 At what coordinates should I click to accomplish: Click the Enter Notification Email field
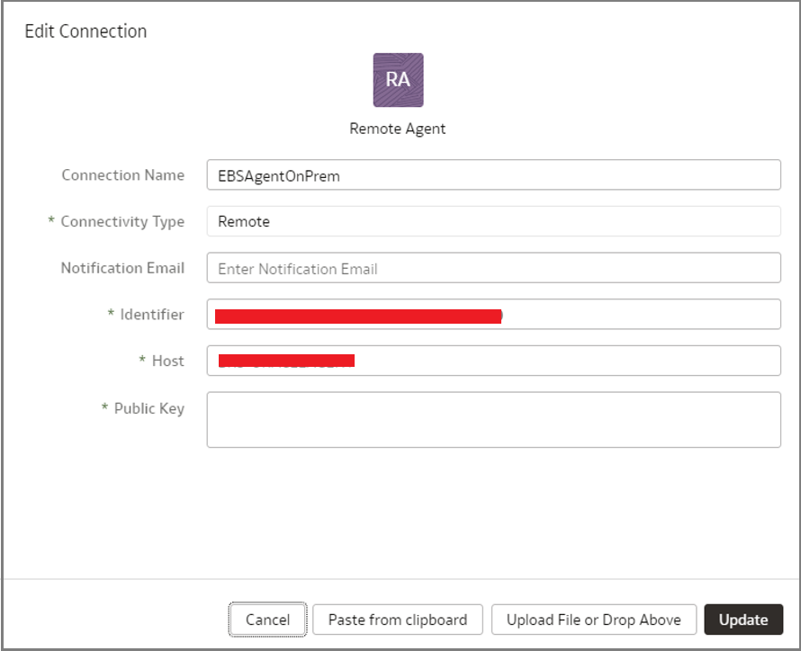(x=493, y=268)
